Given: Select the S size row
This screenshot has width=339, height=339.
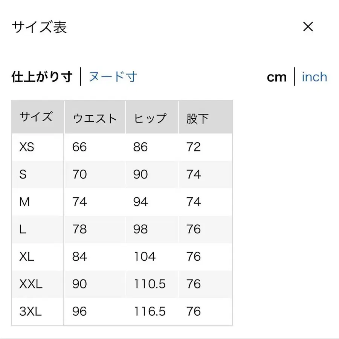Looking at the screenshot, I should coord(38,174).
